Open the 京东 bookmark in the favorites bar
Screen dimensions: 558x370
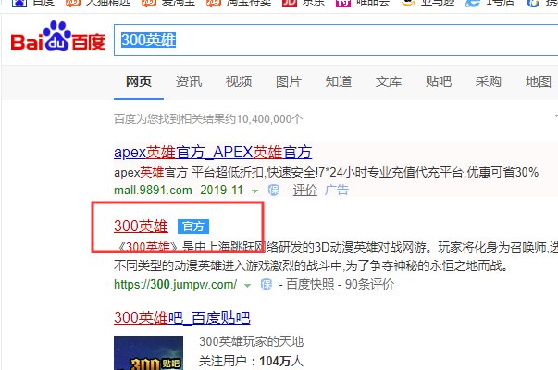[304, 3]
